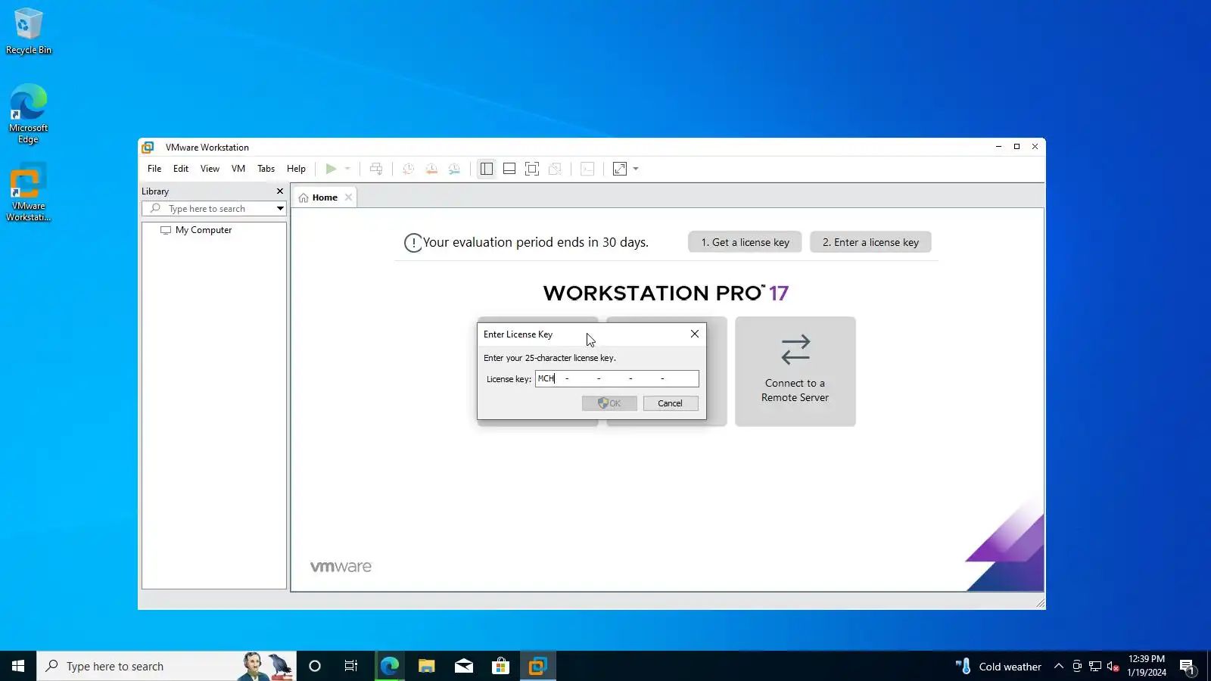This screenshot has width=1211, height=681.
Task: Click the taskbar search box
Action: (x=167, y=666)
